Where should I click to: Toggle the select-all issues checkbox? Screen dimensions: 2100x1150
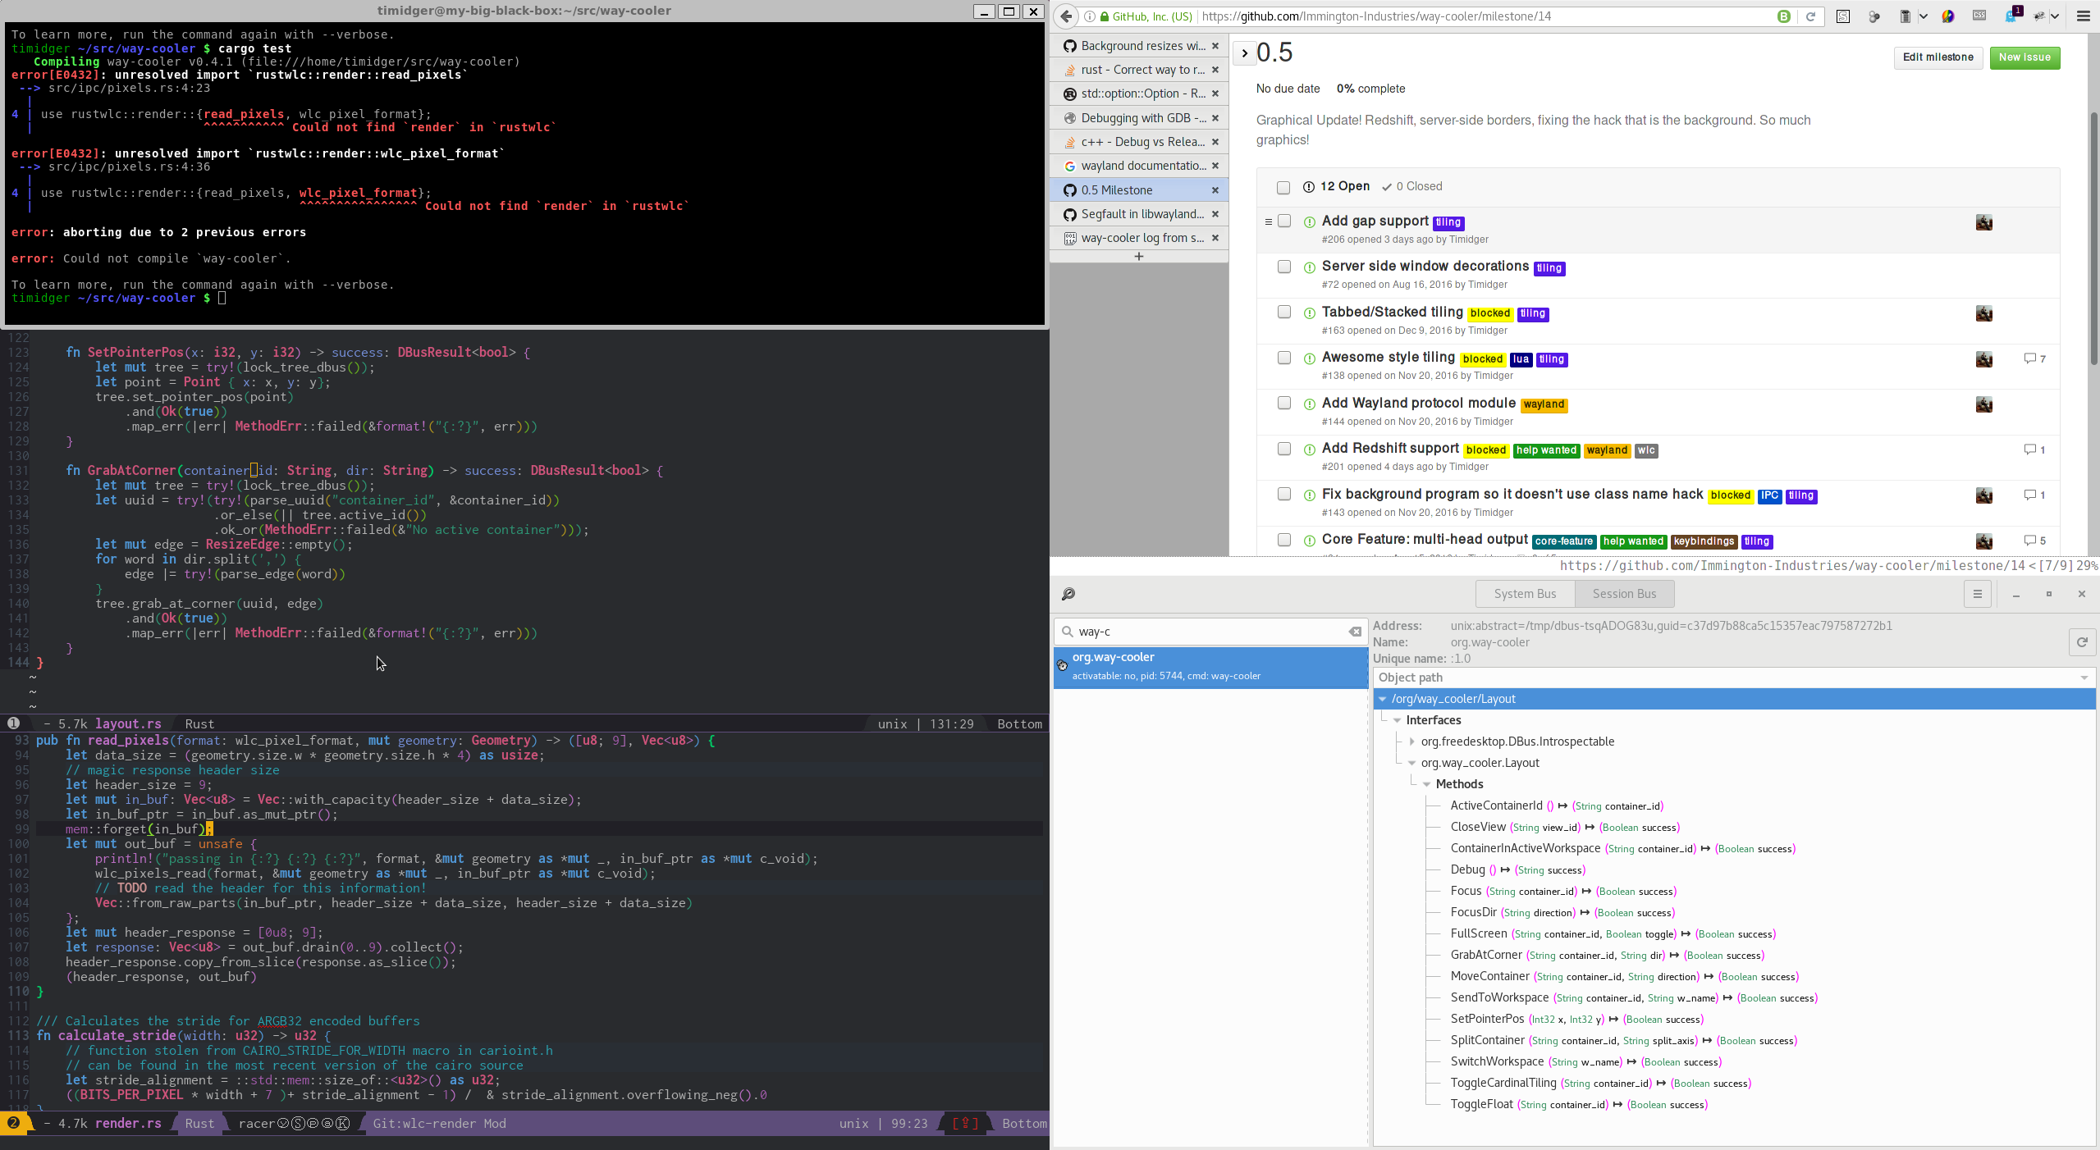pyautogui.click(x=1283, y=187)
